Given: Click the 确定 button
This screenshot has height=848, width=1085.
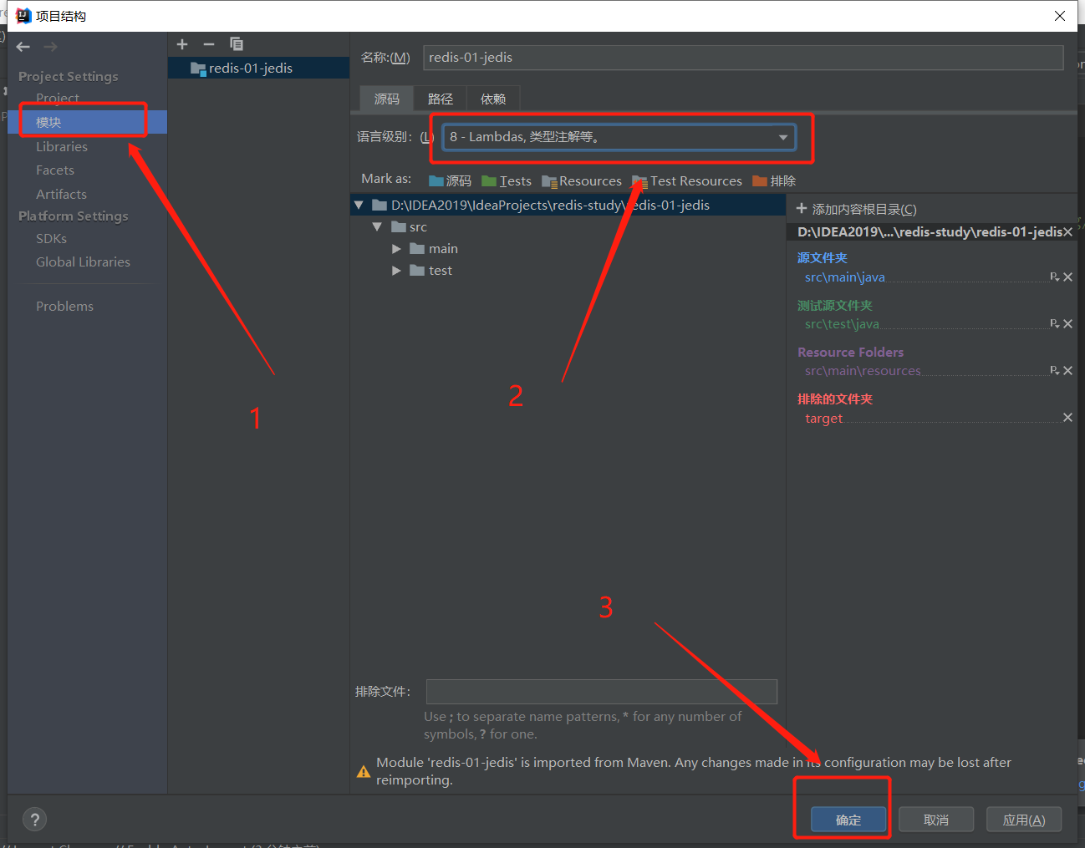Looking at the screenshot, I should (x=848, y=820).
